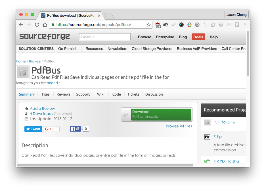Open Cloud Storage Providers link
This screenshot has height=190, width=266.
[152, 49]
